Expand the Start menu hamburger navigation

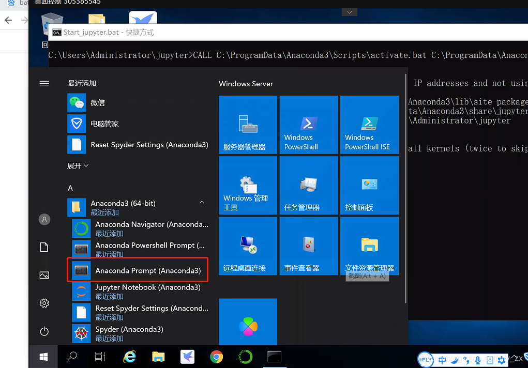tap(44, 84)
